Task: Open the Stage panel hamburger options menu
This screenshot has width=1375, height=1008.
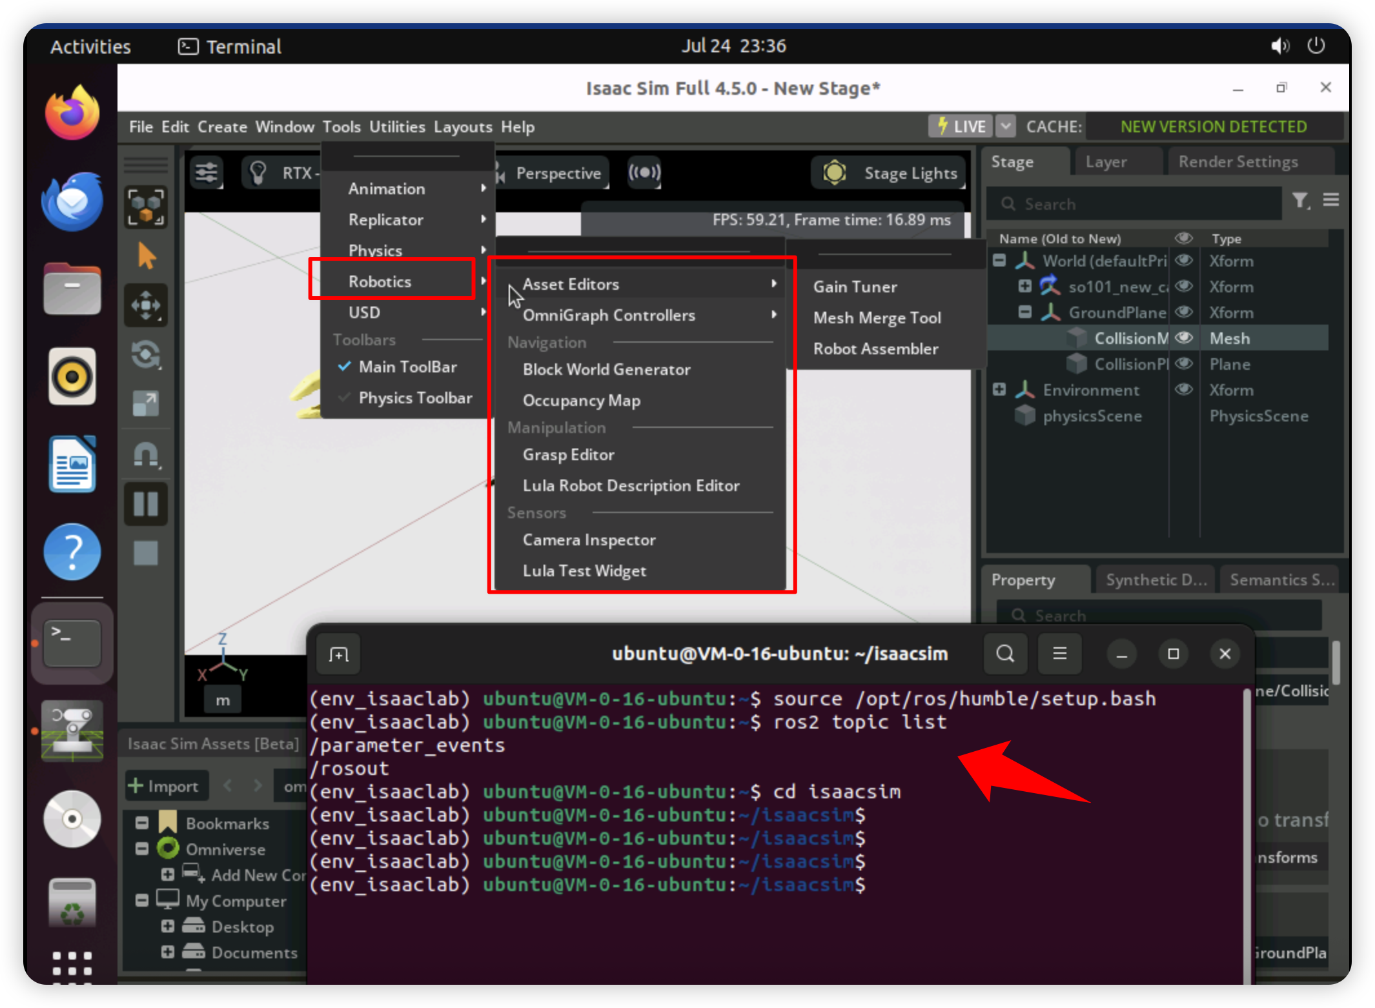Action: click(x=1330, y=201)
